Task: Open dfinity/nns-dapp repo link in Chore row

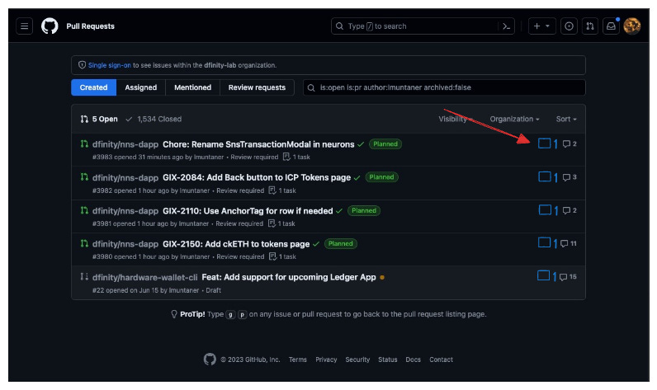Action: tap(125, 144)
